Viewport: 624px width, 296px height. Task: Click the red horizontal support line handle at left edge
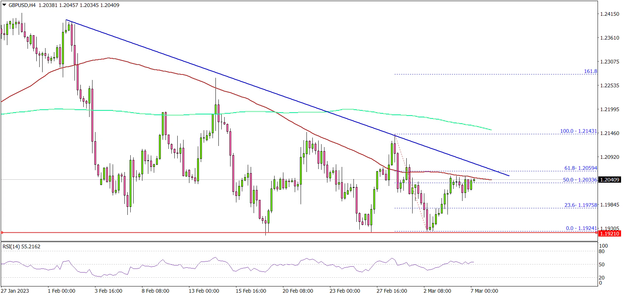coord(2,233)
